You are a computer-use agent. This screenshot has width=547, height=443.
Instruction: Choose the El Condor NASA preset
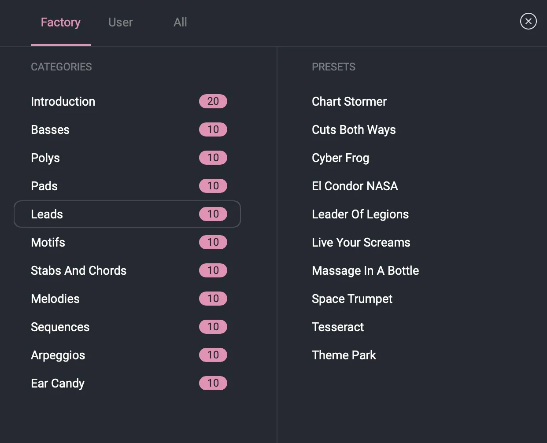click(x=355, y=186)
